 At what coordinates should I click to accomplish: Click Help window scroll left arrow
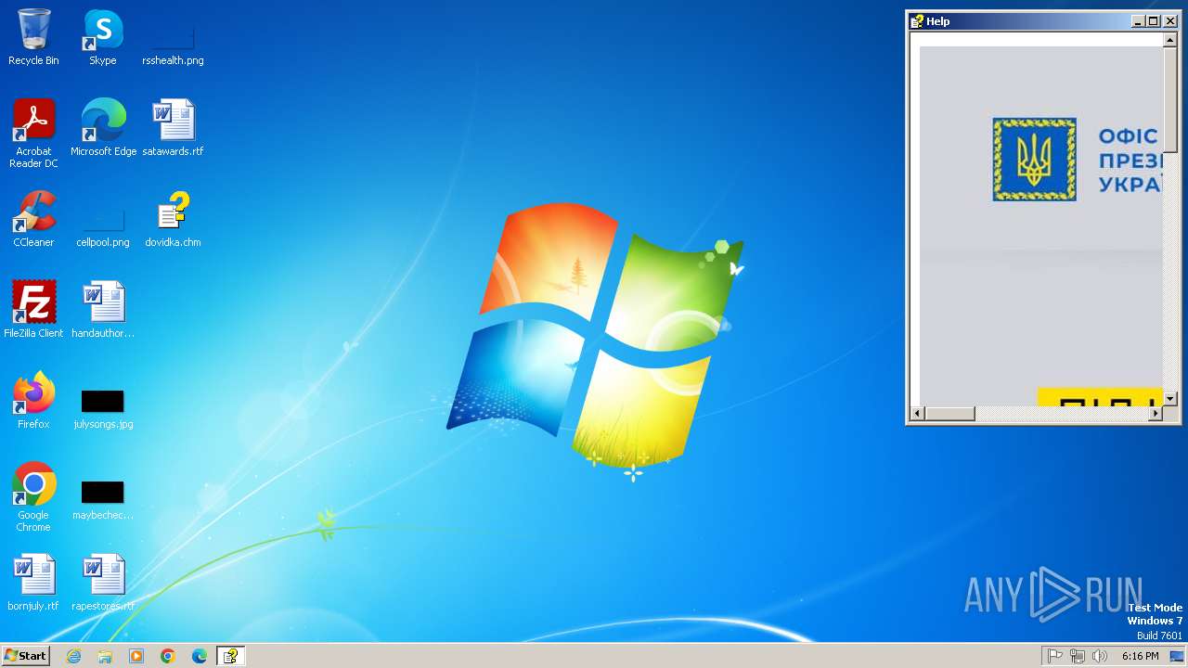click(918, 414)
